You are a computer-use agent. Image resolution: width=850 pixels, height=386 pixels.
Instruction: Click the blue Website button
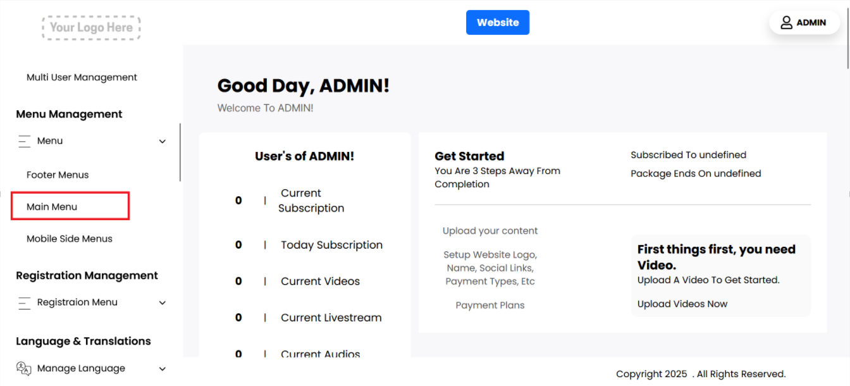(x=498, y=22)
